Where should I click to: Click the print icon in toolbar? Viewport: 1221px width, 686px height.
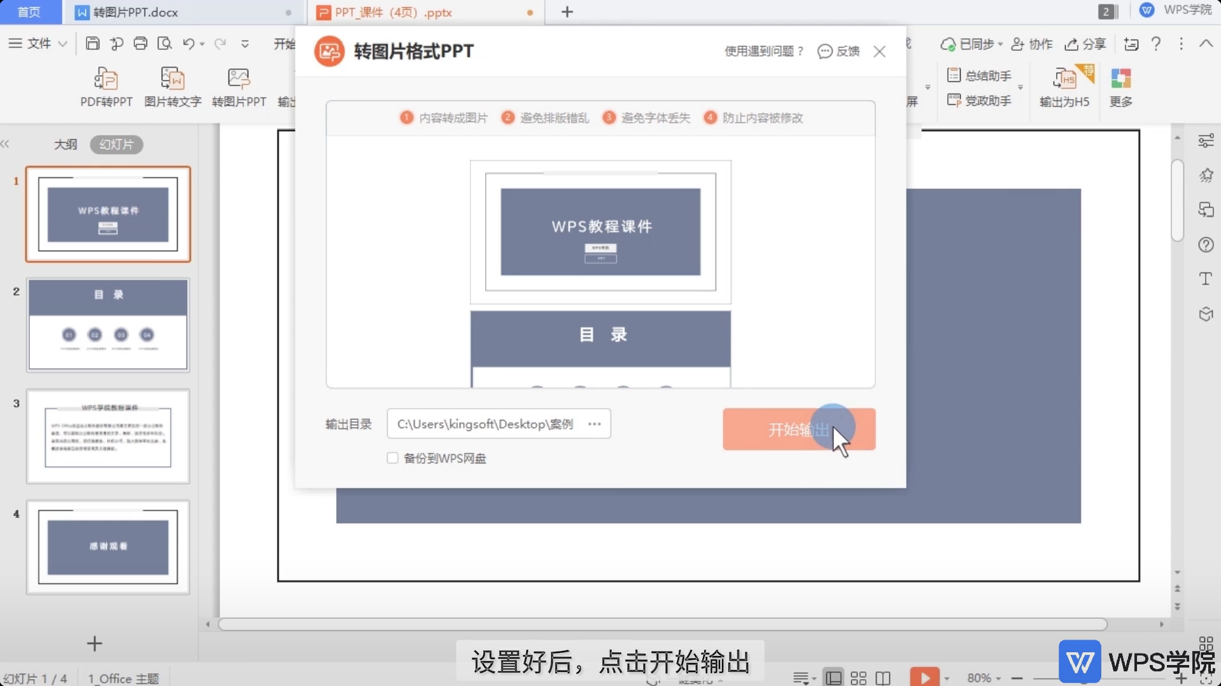[x=140, y=43]
